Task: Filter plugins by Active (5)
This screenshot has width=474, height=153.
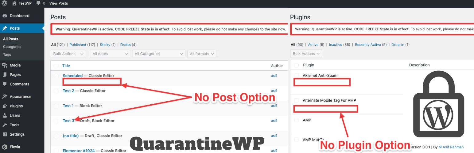Action: click(316, 45)
